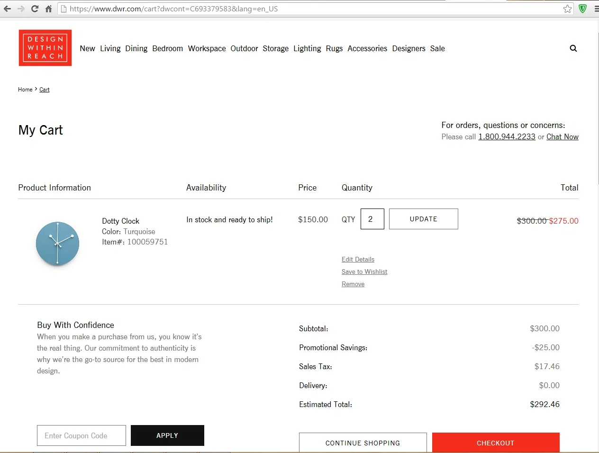599x453 pixels.
Task: Open the Accessories category
Action: (367, 48)
